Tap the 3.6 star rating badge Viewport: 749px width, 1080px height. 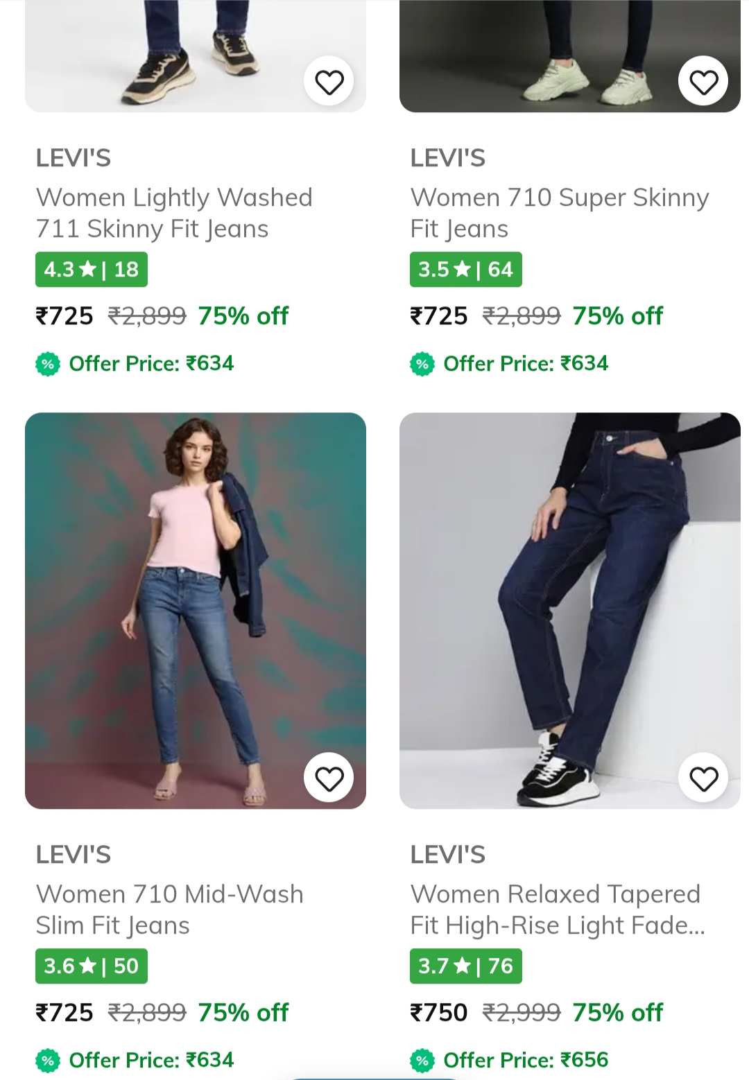pos(92,966)
